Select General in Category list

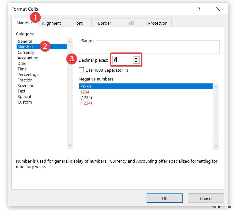tap(42, 41)
